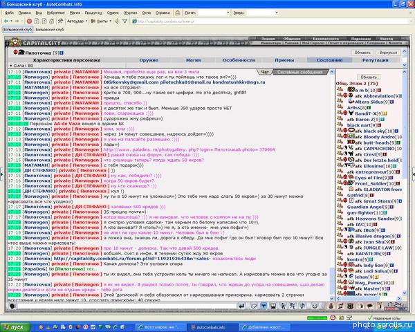Click the highlighted blue filter icon in chat bar
The width and height of the screenshot is (415, 332).
[x=264, y=306]
